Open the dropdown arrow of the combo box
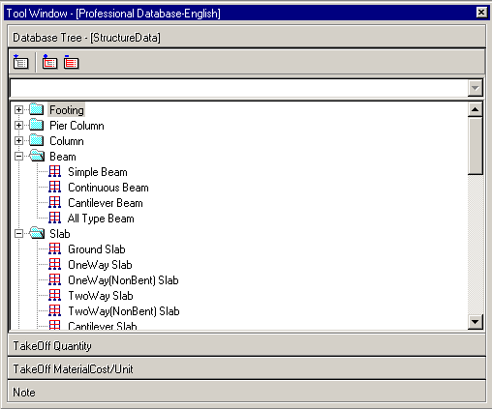 (475, 88)
